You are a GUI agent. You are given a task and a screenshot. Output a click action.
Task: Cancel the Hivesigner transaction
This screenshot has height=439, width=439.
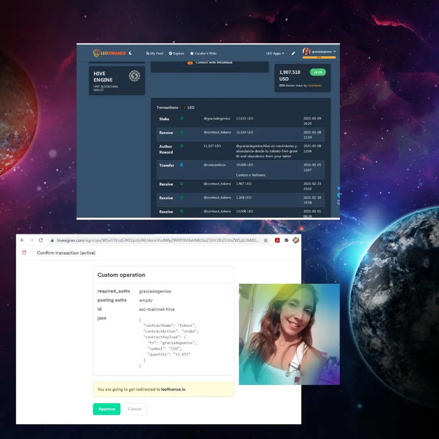click(x=135, y=409)
